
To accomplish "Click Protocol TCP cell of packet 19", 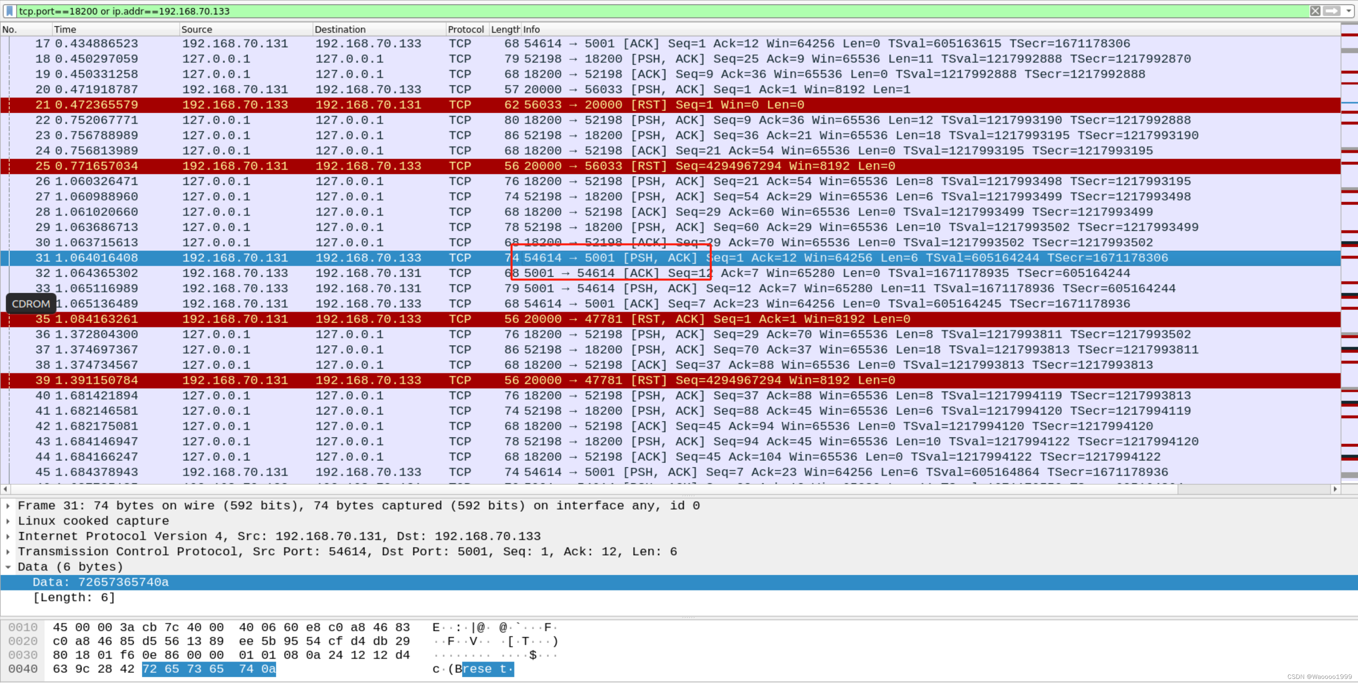I will [x=460, y=74].
